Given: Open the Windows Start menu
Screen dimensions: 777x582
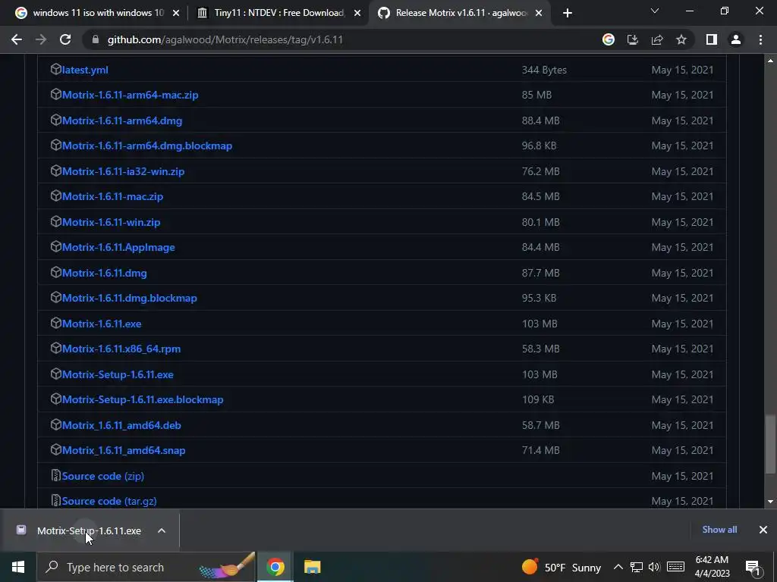Looking at the screenshot, I should (18, 567).
